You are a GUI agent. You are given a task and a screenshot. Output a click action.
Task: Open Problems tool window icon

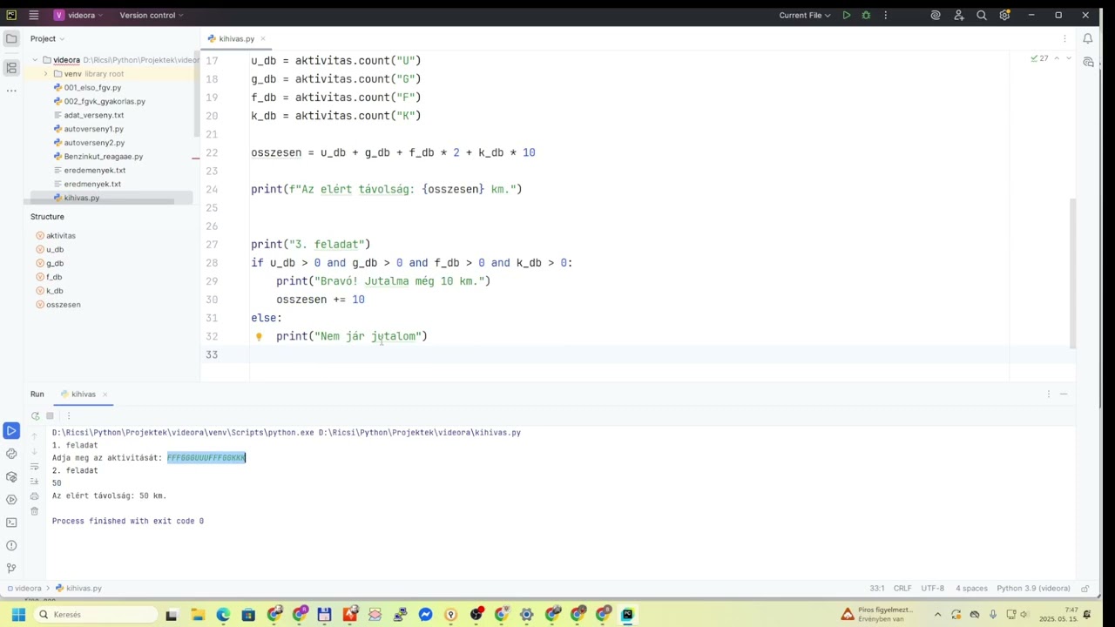point(11,545)
